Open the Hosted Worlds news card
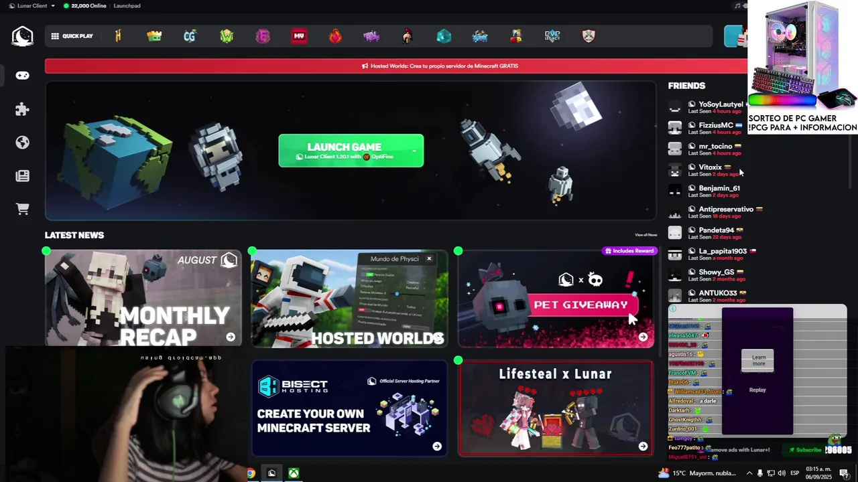Image resolution: width=858 pixels, height=482 pixels. (x=349, y=298)
